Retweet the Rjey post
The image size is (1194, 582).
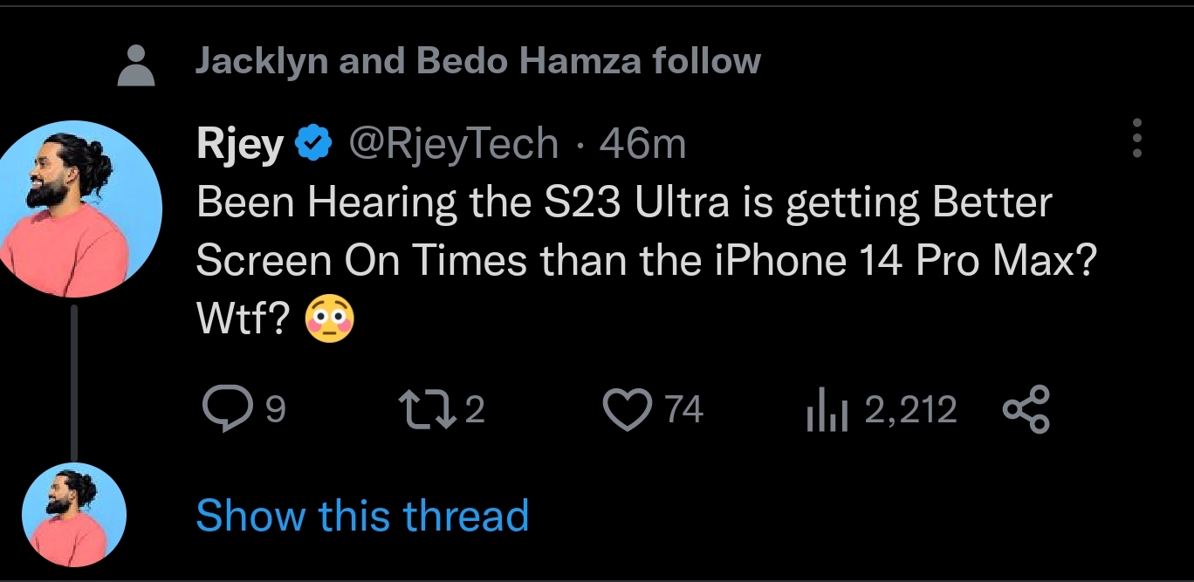pos(424,410)
